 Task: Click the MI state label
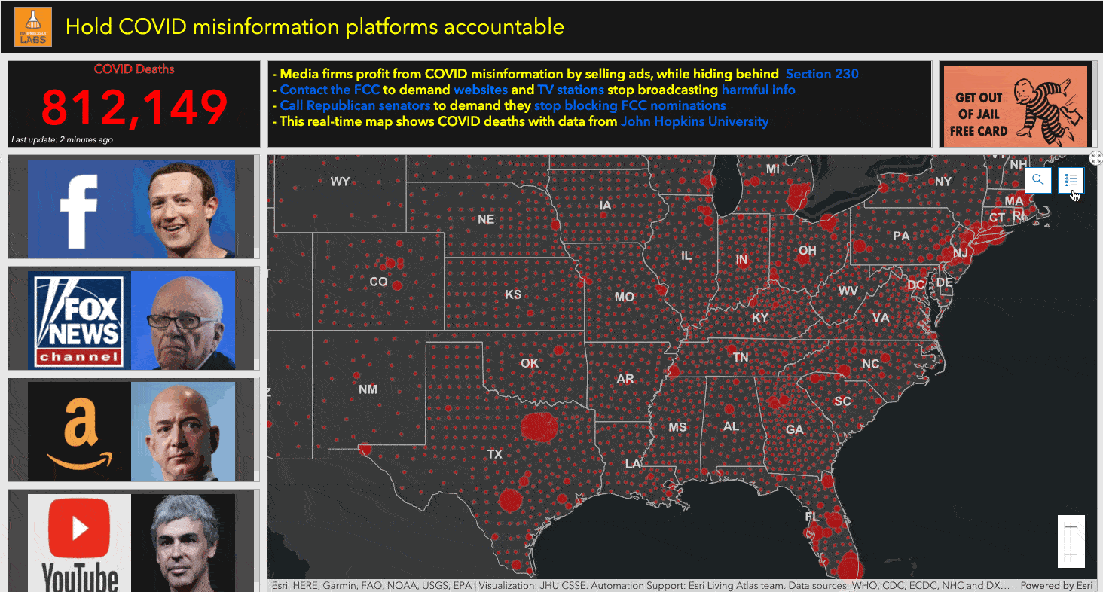[772, 169]
